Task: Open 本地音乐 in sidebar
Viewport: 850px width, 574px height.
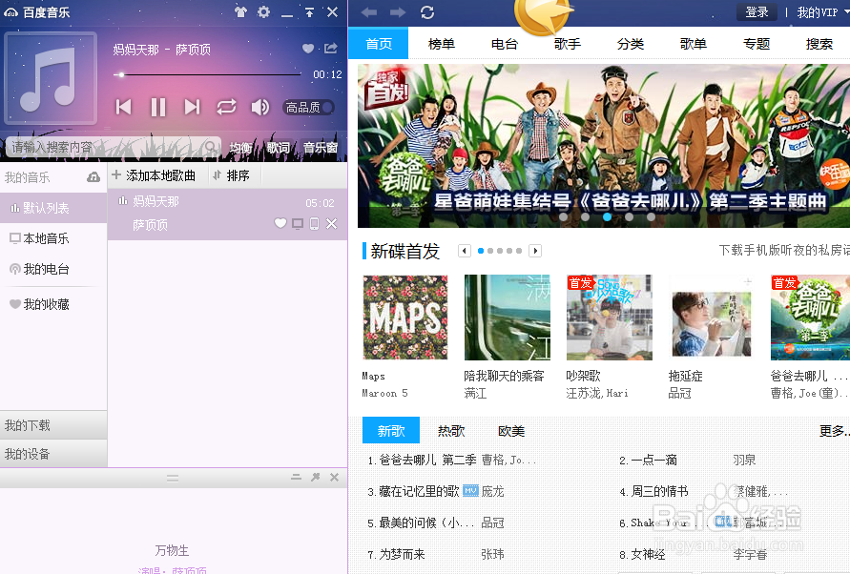Action: click(53, 238)
